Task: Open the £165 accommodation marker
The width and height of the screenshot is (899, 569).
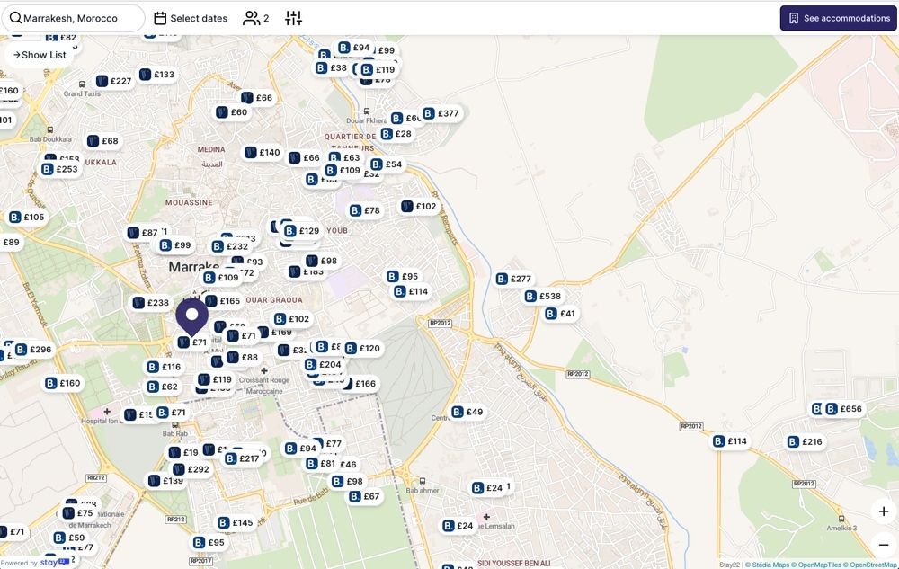Action: (x=223, y=300)
